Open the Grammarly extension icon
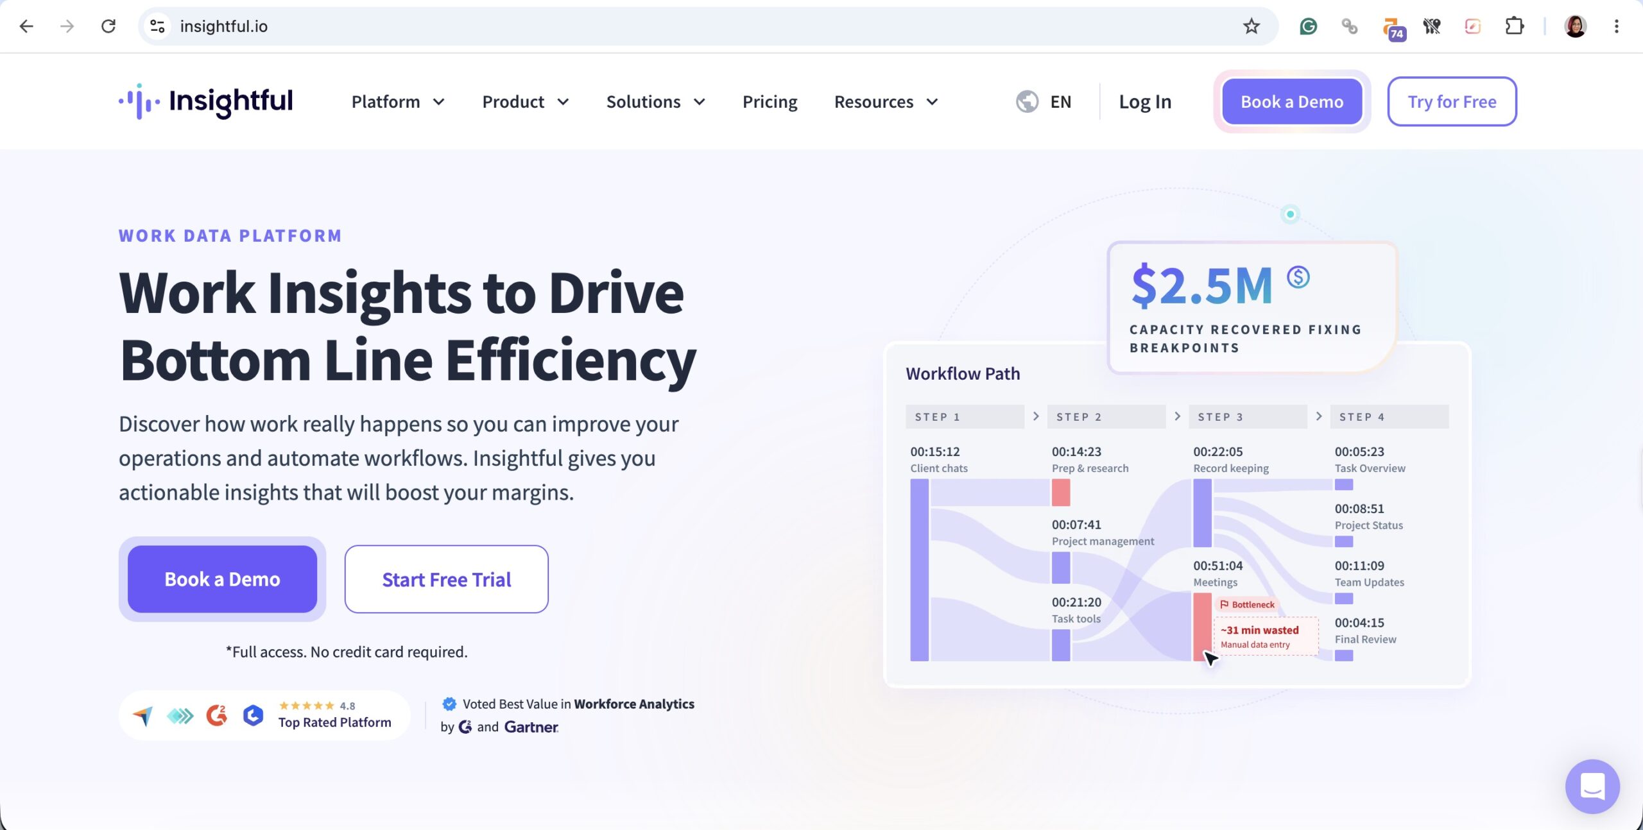The image size is (1643, 830). coord(1308,26)
